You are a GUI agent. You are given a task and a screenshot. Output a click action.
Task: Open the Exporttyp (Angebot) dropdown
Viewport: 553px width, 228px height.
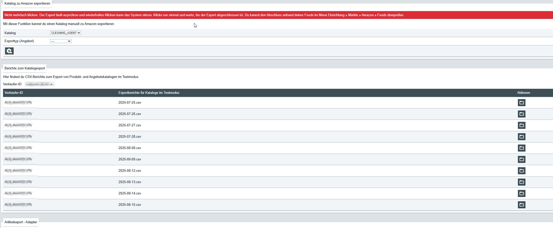[61, 41]
